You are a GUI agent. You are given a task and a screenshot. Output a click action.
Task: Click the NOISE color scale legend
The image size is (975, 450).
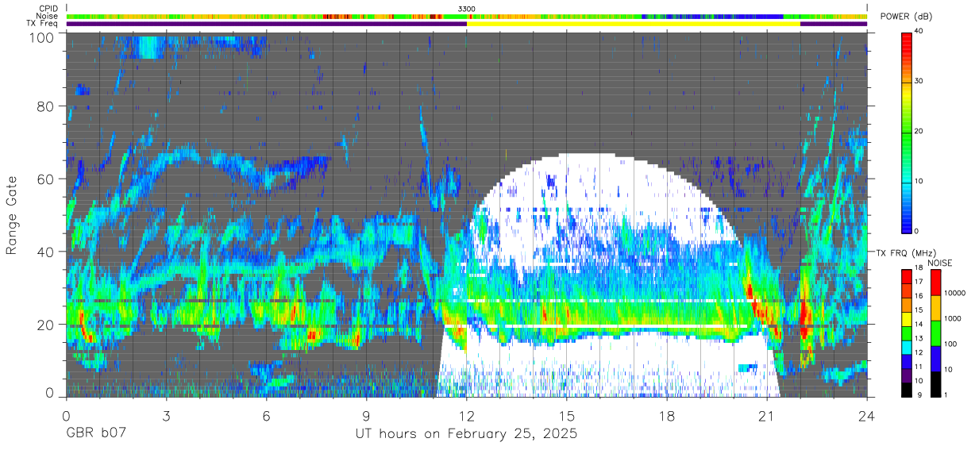click(935, 333)
